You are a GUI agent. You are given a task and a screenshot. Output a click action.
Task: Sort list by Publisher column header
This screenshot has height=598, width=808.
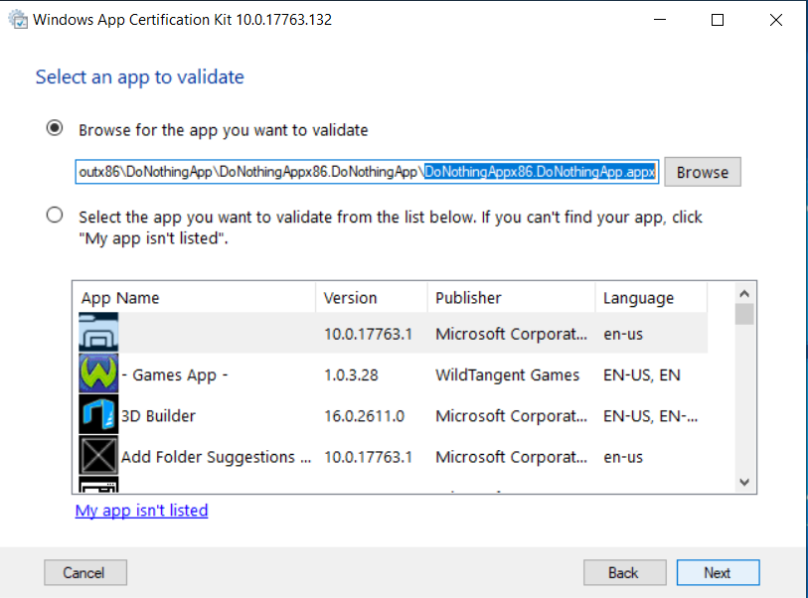tap(511, 298)
